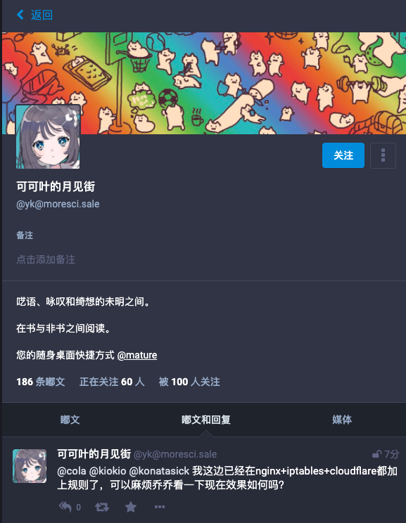Open the large profile avatar image
The width and height of the screenshot is (406, 523).
click(x=48, y=137)
